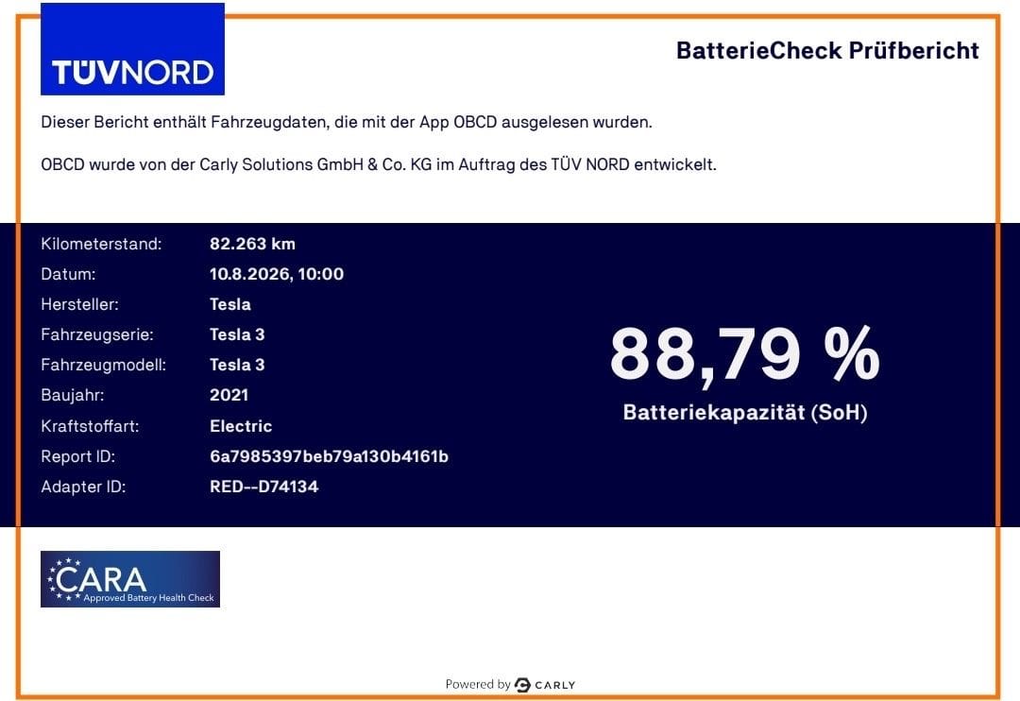Click the Adapter ID label
Viewport: 1020px width, 701px height.
point(82,487)
